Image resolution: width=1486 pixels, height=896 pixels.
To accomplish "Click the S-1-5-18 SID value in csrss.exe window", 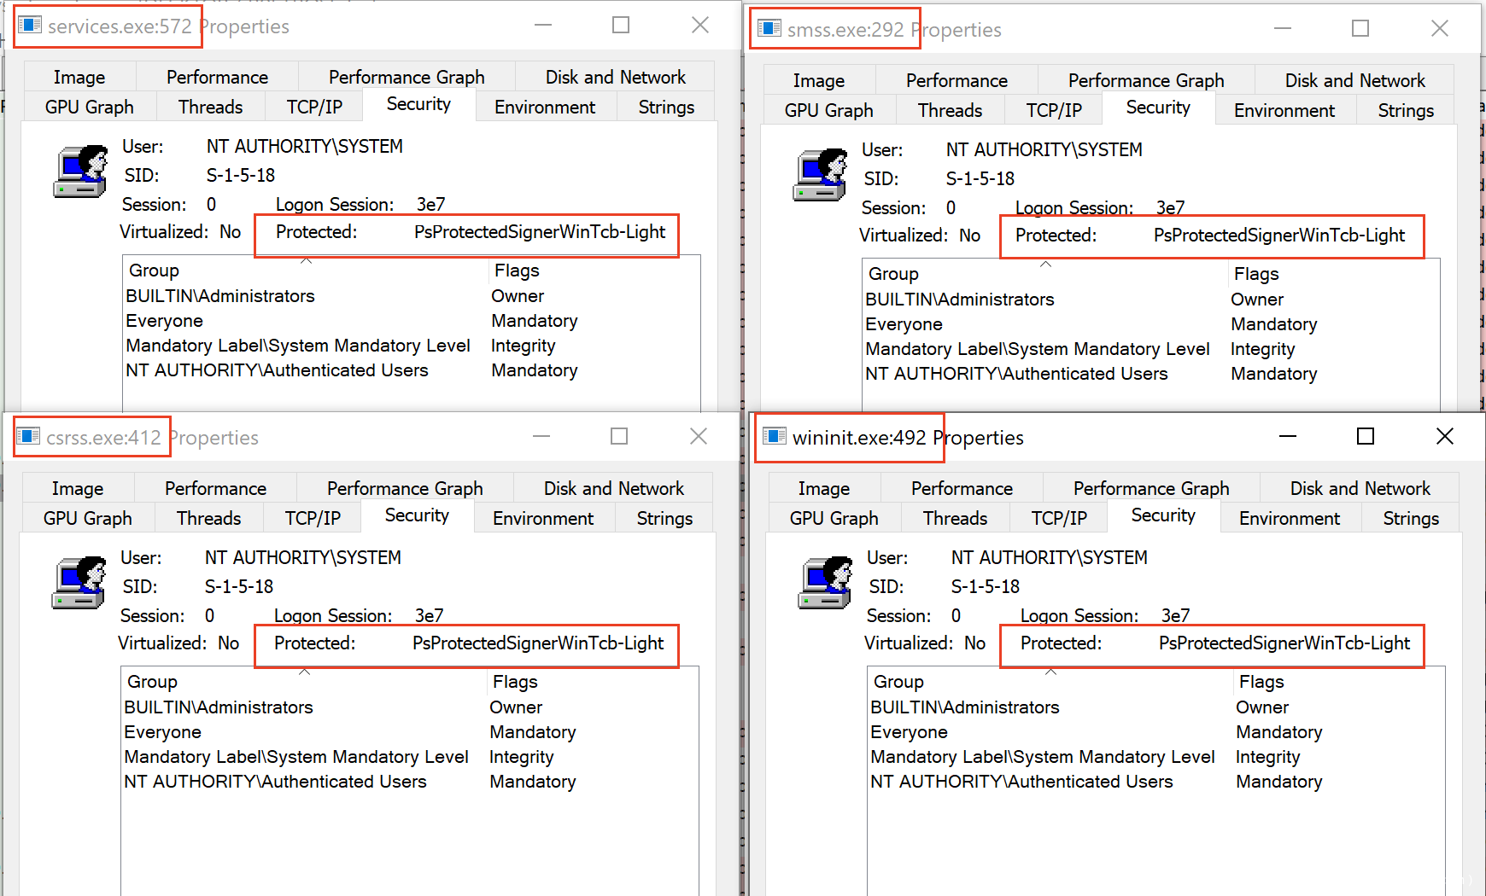I will click(x=239, y=587).
